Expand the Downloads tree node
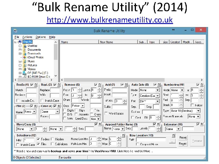Image resolution: width=219 pixels, height=164 pixels. [x=20, y=53]
